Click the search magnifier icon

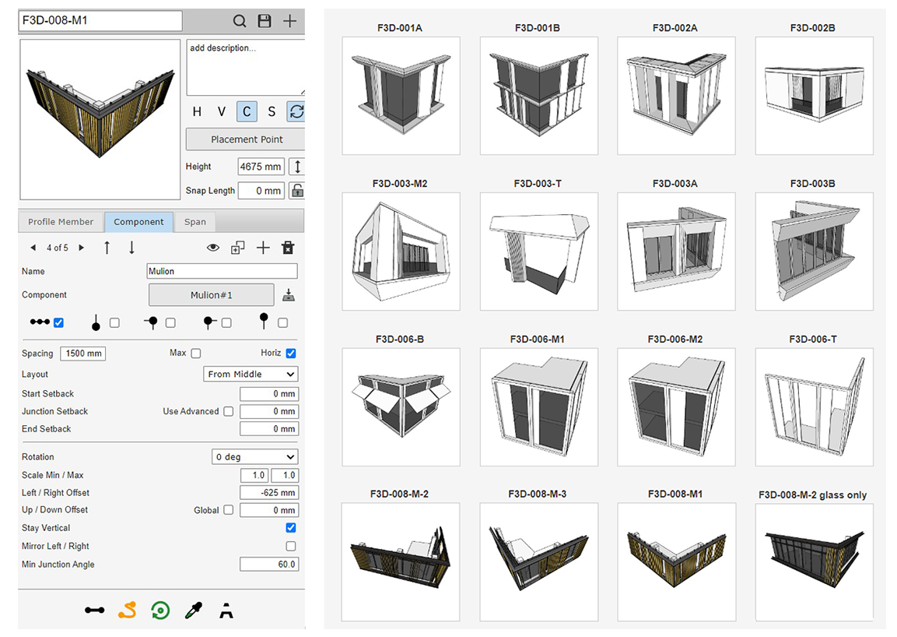pyautogui.click(x=240, y=21)
